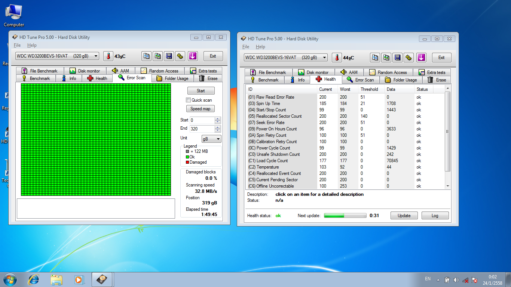
Task: Open the Computer desktop icon
Action: (x=14, y=15)
